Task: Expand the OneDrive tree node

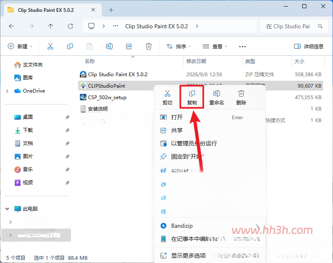Action: pyautogui.click(x=7, y=91)
